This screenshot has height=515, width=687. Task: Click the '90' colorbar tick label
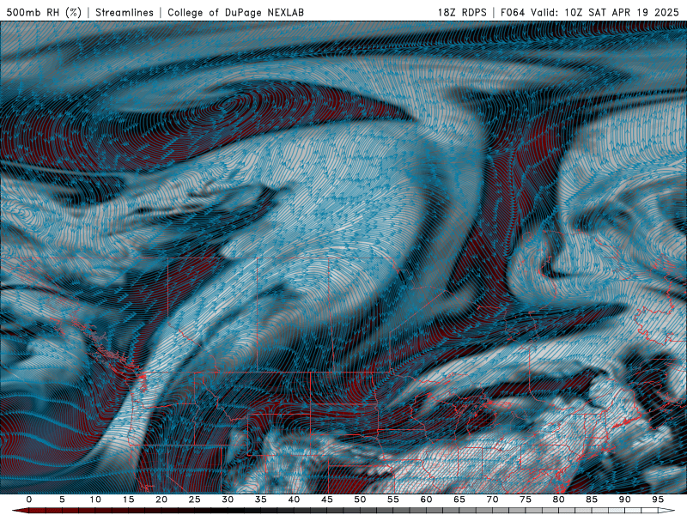click(625, 500)
